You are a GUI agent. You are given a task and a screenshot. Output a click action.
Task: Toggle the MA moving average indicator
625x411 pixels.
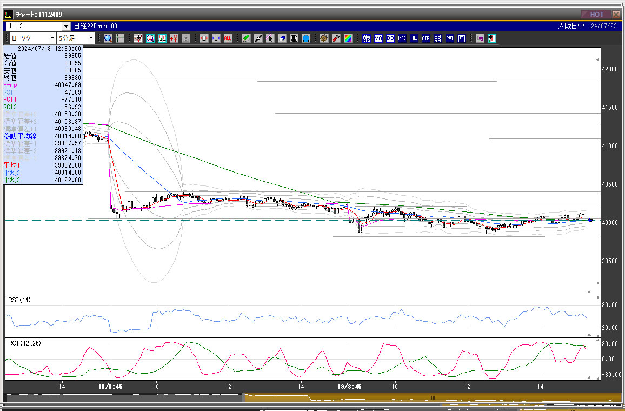(x=378, y=38)
